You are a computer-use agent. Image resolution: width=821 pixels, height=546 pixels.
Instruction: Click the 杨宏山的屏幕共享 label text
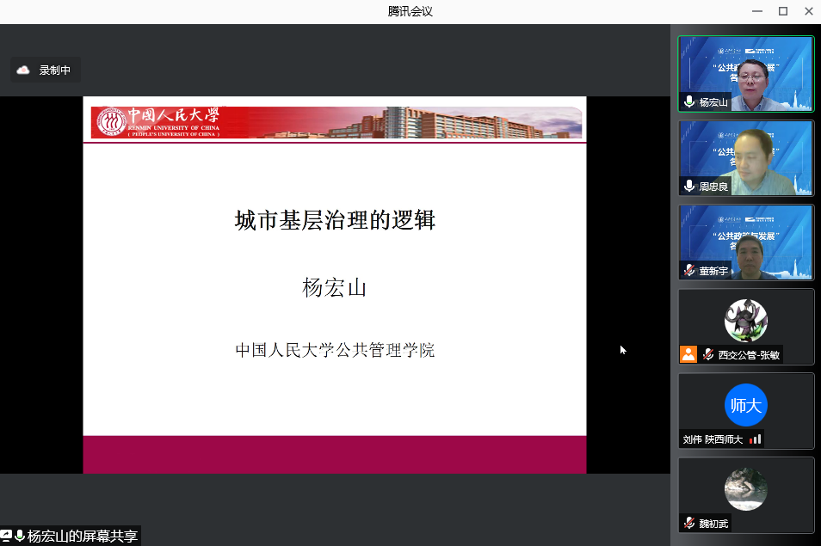pyautogui.click(x=82, y=537)
